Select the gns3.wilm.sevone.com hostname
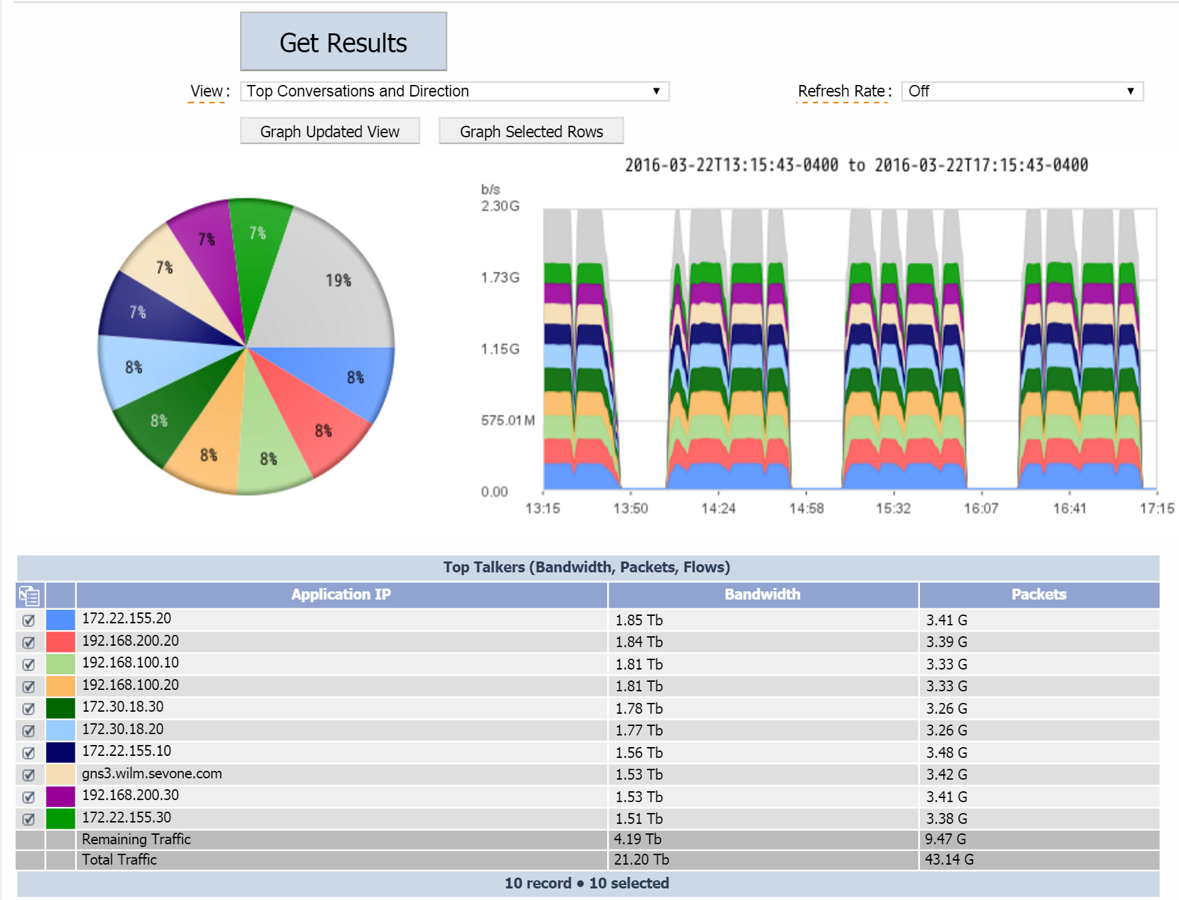Viewport: 1179px width, 900px height. [x=152, y=774]
